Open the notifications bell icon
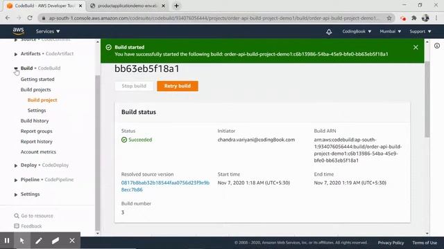The image size is (444, 249). [329, 32]
